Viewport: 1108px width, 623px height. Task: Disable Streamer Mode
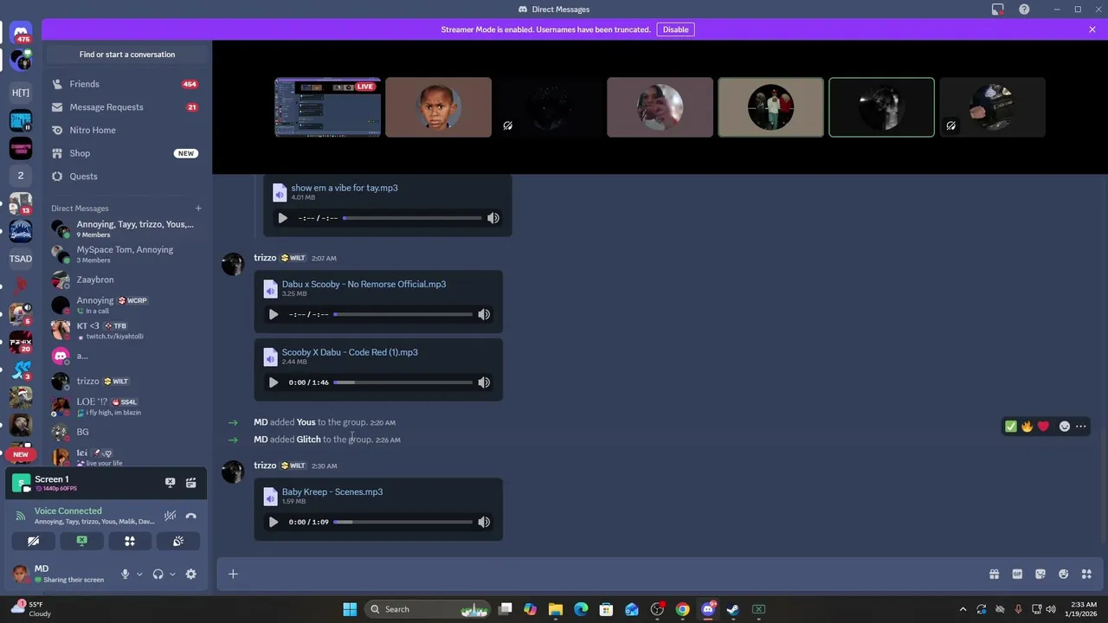675,29
